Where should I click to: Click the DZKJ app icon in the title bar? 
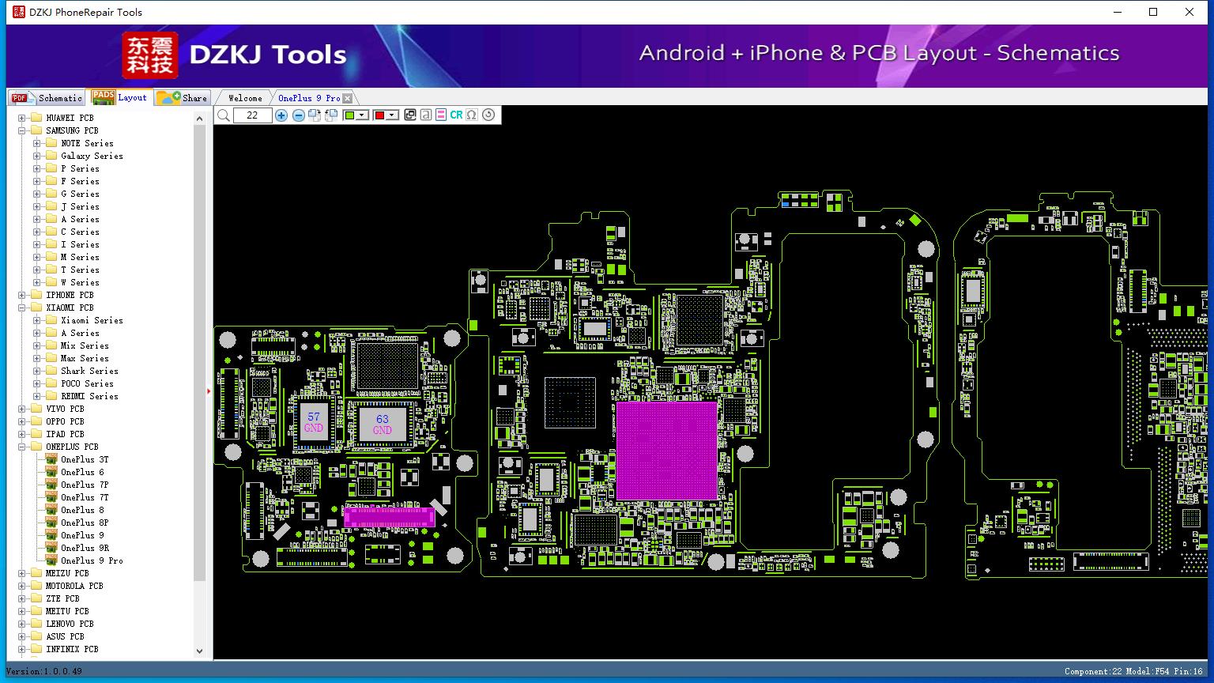(x=19, y=12)
